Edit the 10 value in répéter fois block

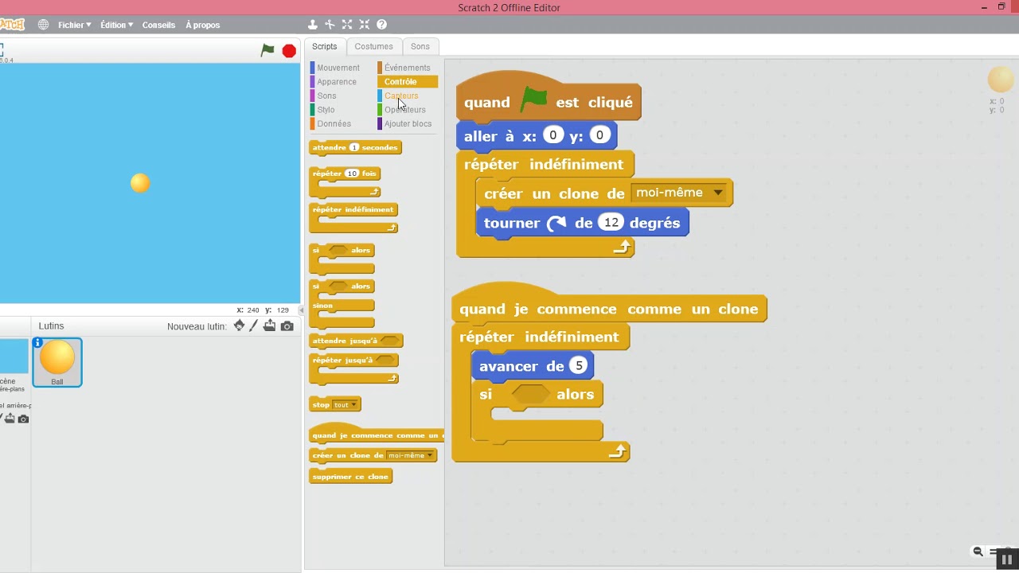tap(352, 173)
